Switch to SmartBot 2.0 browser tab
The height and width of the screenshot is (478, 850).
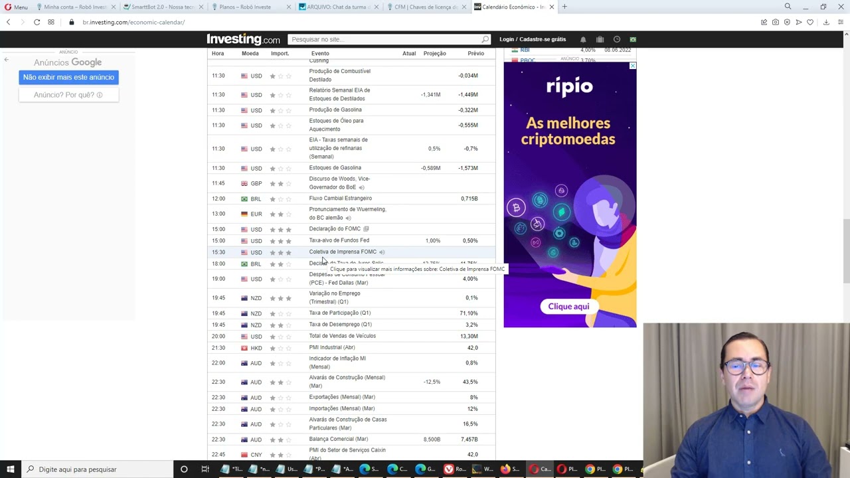[x=163, y=7]
